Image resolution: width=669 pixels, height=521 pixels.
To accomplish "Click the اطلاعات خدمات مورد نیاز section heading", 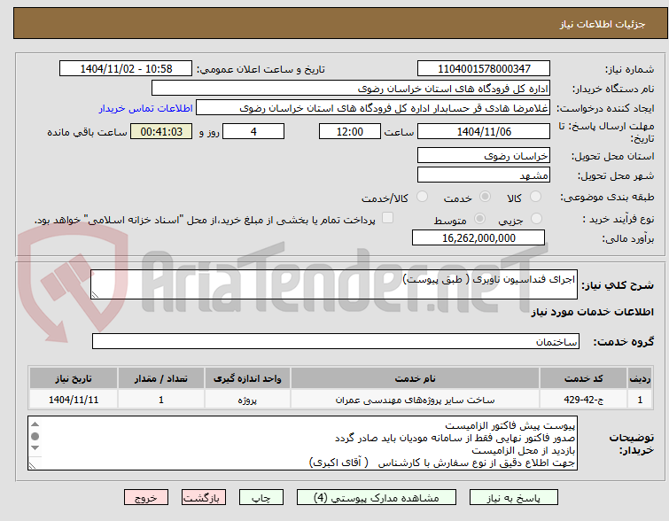I will 592,312.
